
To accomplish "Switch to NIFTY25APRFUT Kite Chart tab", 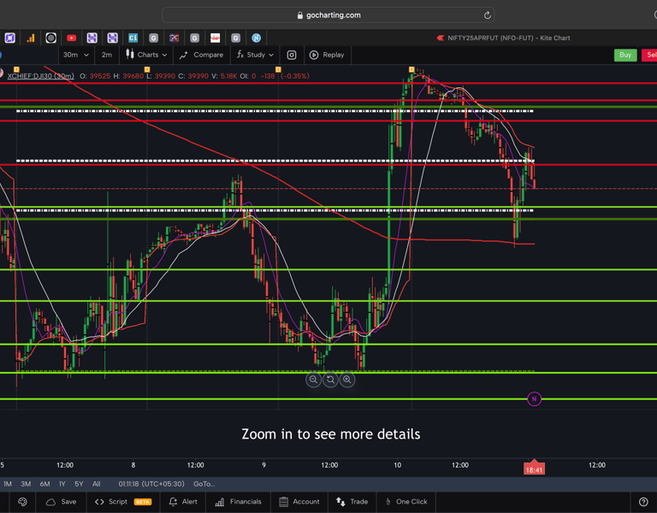I will (x=504, y=38).
